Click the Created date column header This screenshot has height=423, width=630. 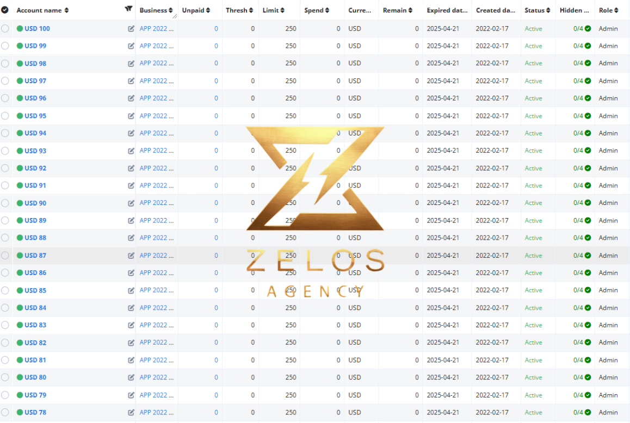click(x=496, y=10)
